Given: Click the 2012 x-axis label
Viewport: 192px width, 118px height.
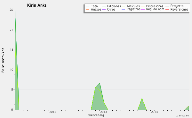Looking at the screenshot, I should [53, 112].
